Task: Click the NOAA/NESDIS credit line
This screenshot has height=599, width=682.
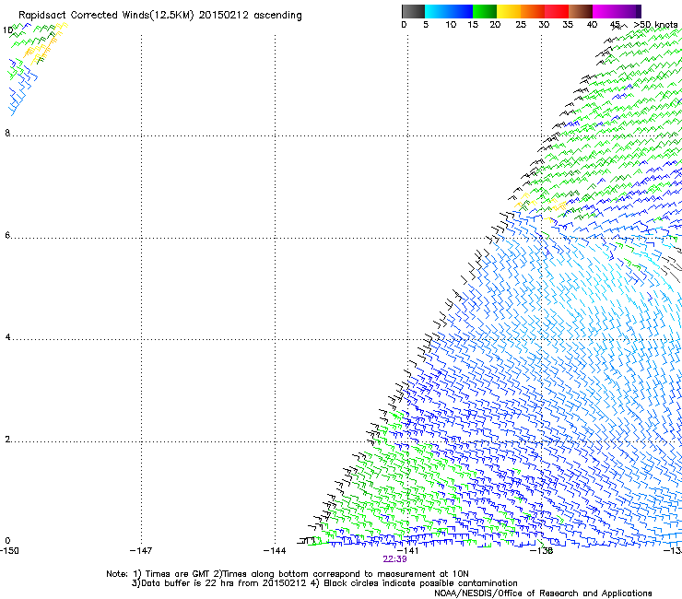Action: coord(543,593)
